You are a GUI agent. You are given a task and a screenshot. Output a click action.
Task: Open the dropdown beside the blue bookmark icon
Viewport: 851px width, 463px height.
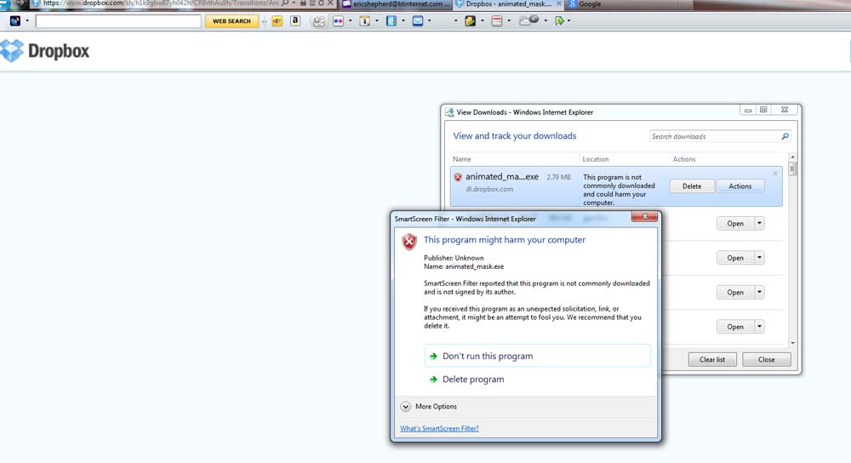tap(403, 21)
